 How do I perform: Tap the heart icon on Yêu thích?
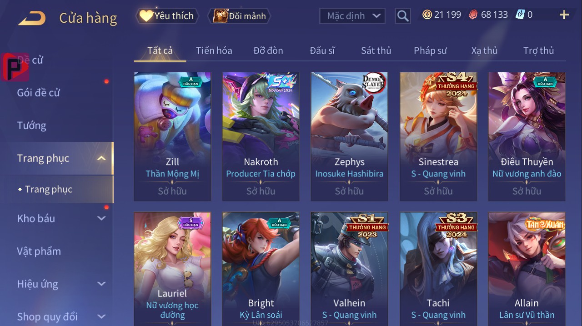pos(146,16)
